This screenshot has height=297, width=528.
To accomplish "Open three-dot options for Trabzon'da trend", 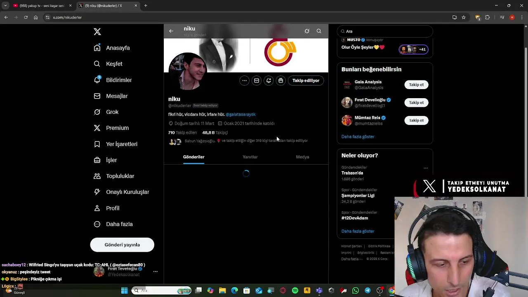I will pyautogui.click(x=426, y=168).
